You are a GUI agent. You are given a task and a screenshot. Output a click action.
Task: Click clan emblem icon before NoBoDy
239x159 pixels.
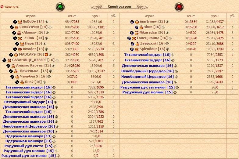click(x=15, y=22)
